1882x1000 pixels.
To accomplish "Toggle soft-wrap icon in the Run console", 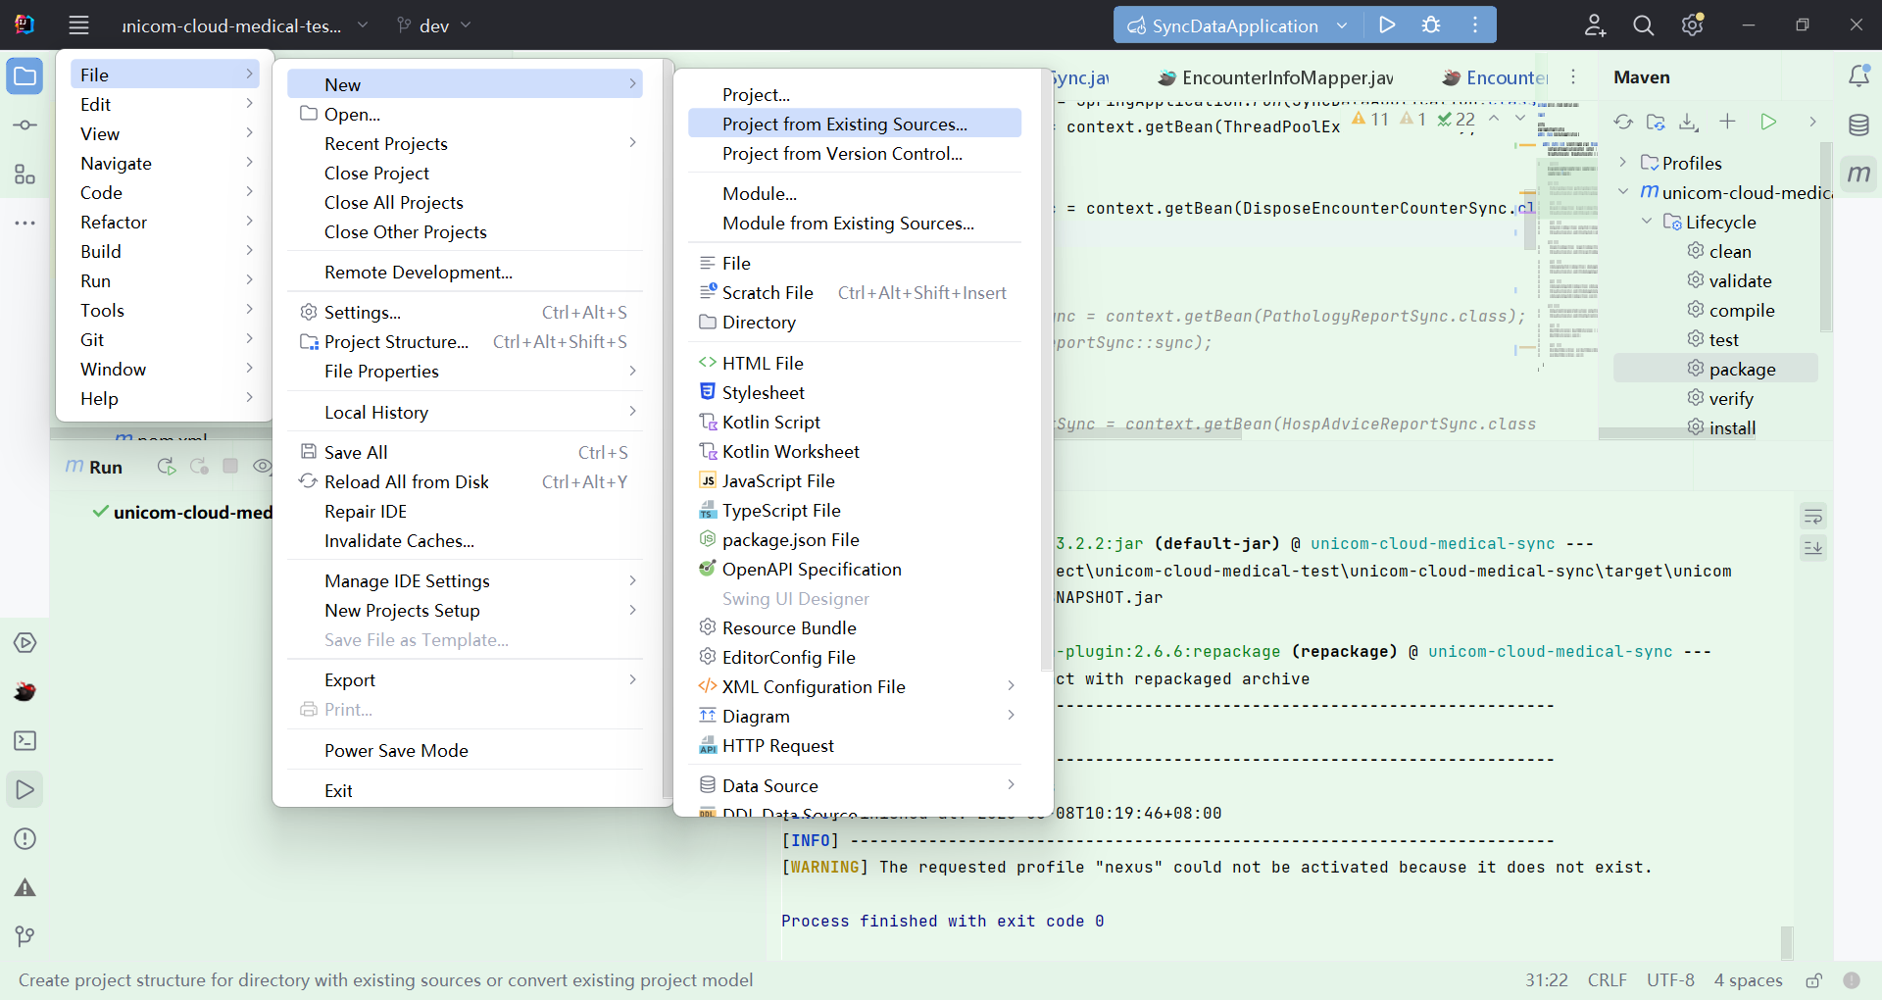I will (1813, 517).
